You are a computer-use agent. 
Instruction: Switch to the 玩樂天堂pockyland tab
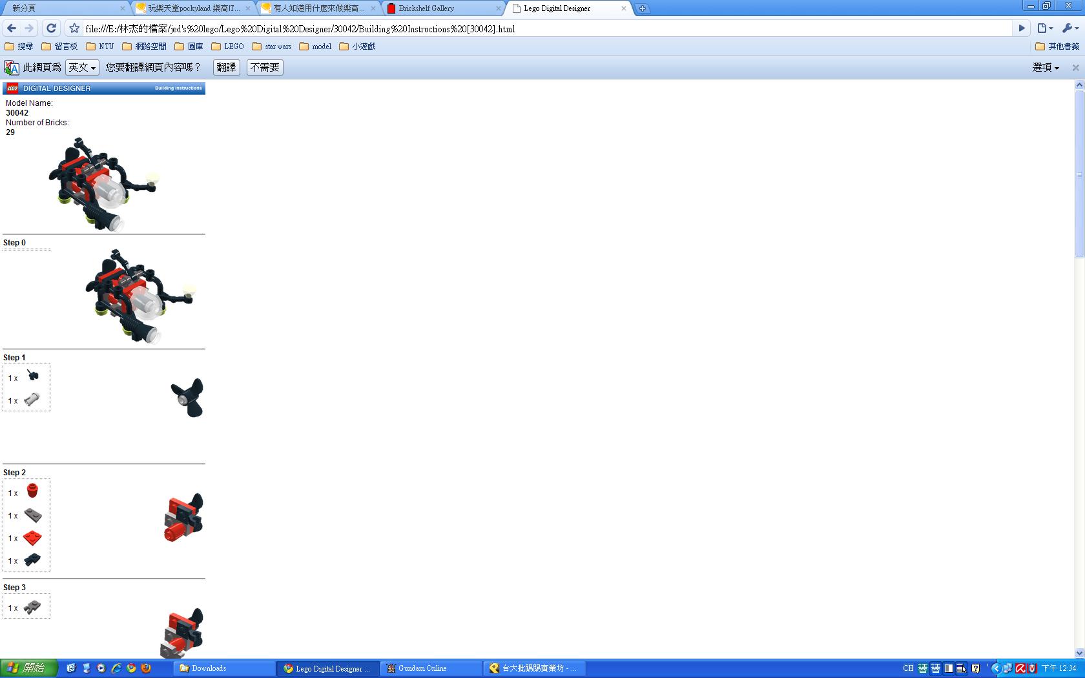(194, 8)
